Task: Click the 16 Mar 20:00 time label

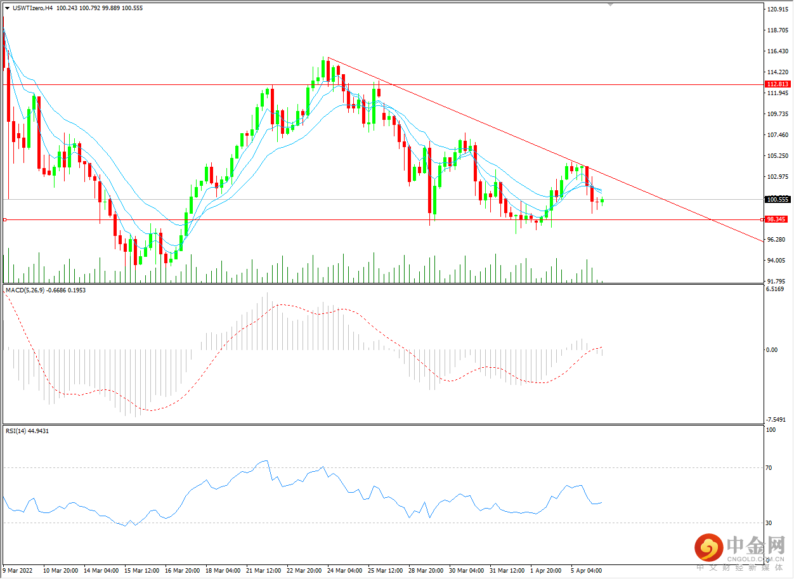Action: (183, 571)
